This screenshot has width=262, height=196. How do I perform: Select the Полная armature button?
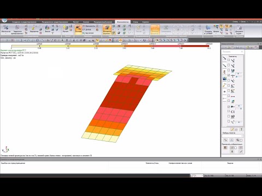click(78, 29)
